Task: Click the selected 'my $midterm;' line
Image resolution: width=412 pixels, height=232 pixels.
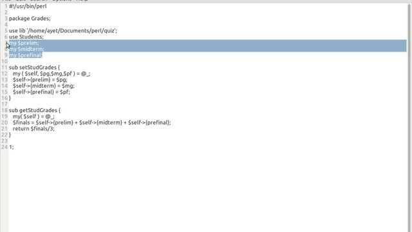Action: click(26, 49)
